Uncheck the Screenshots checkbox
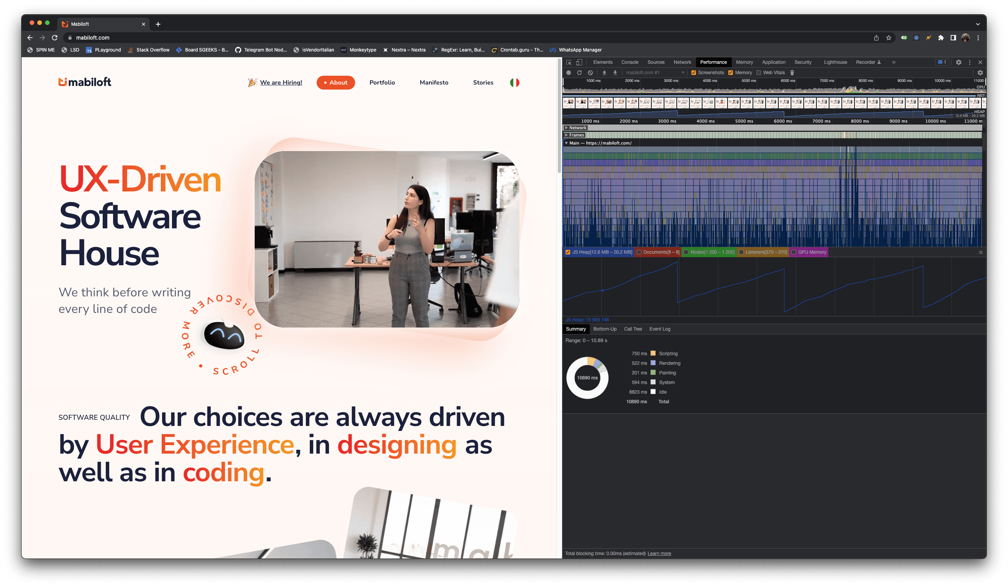1008x587 pixels. coord(694,73)
